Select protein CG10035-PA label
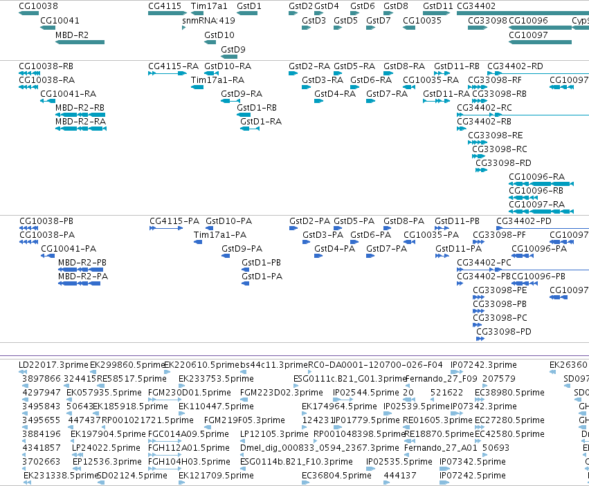Screen dimensions: 589x486 point(431,235)
